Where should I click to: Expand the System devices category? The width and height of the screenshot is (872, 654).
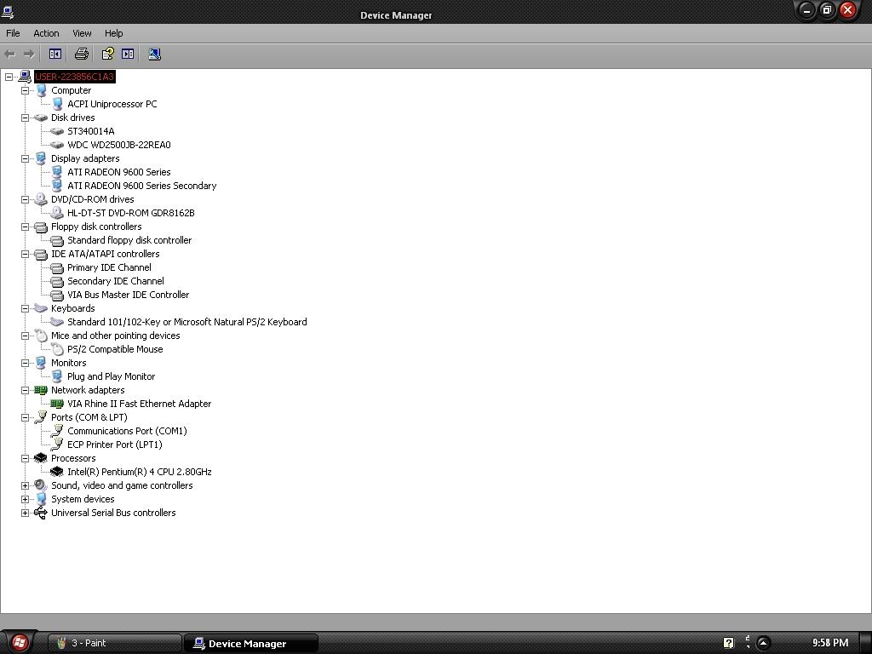pos(25,499)
